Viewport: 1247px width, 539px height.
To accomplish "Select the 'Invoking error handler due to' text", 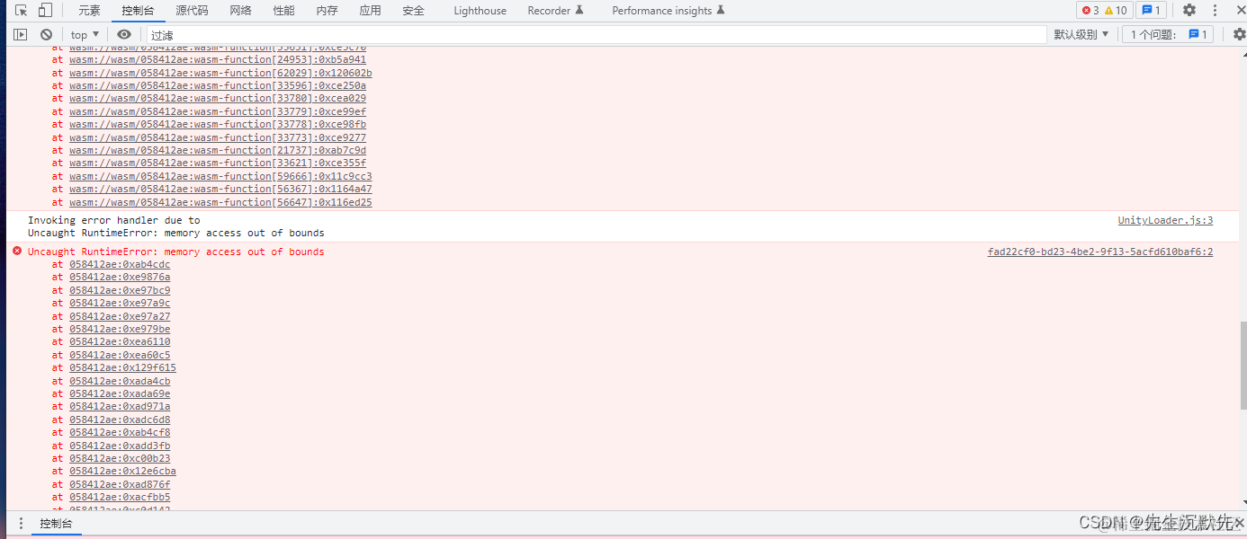I will (x=114, y=220).
